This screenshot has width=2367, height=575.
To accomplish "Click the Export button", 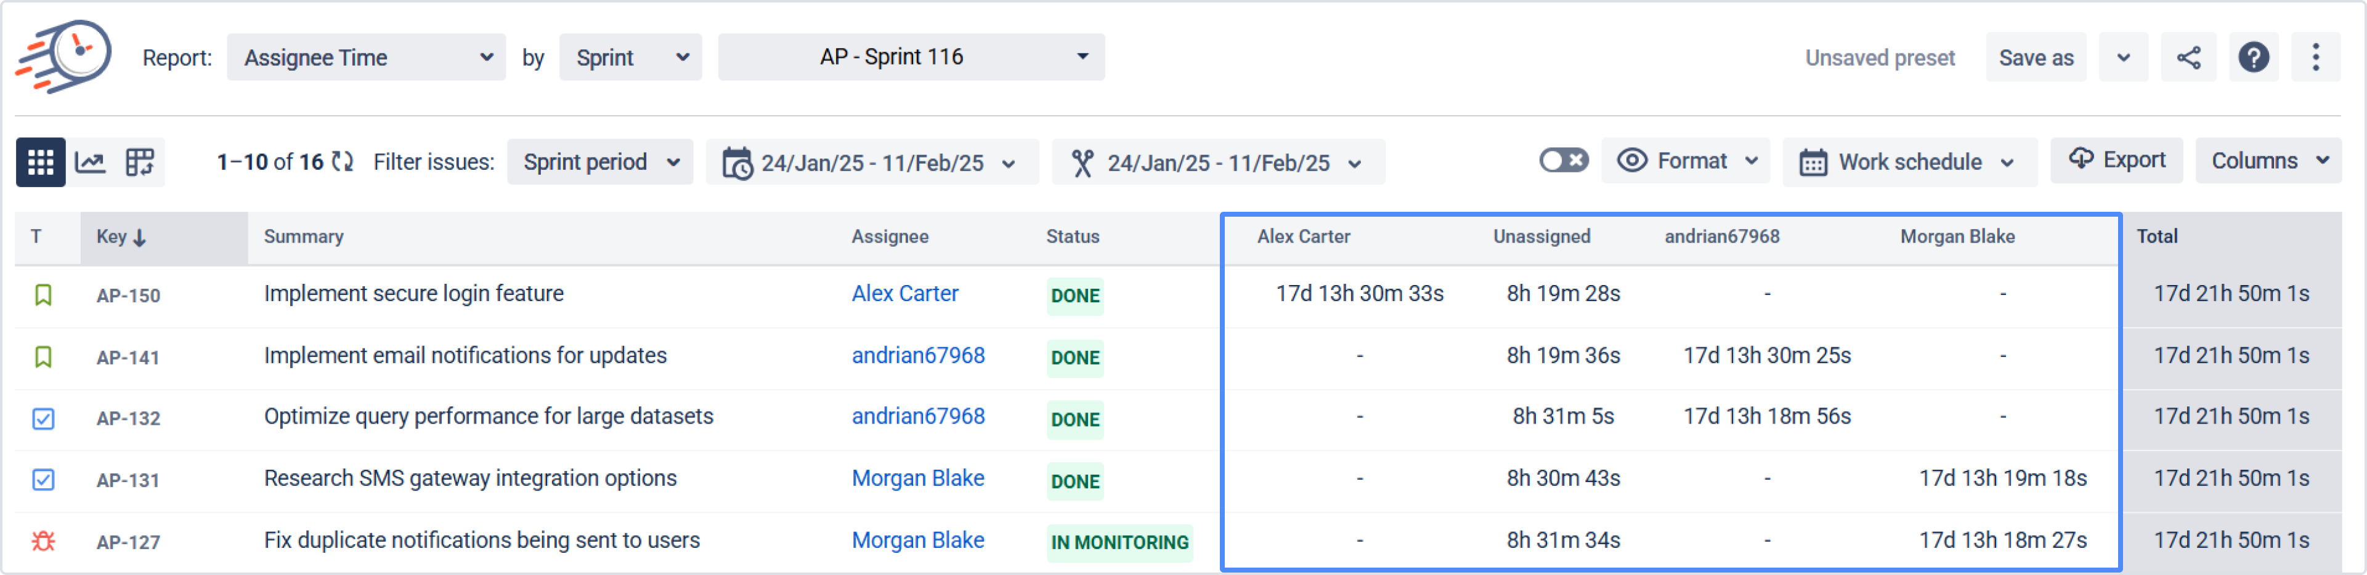I will click(x=2116, y=161).
